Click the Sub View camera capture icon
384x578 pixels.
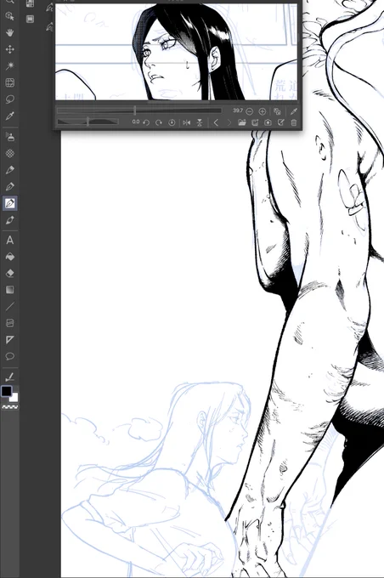(x=268, y=122)
